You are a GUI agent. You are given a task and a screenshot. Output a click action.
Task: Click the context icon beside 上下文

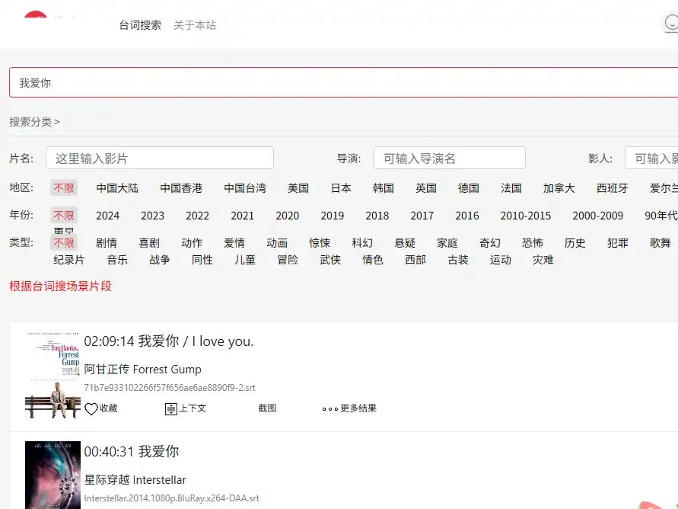click(171, 408)
